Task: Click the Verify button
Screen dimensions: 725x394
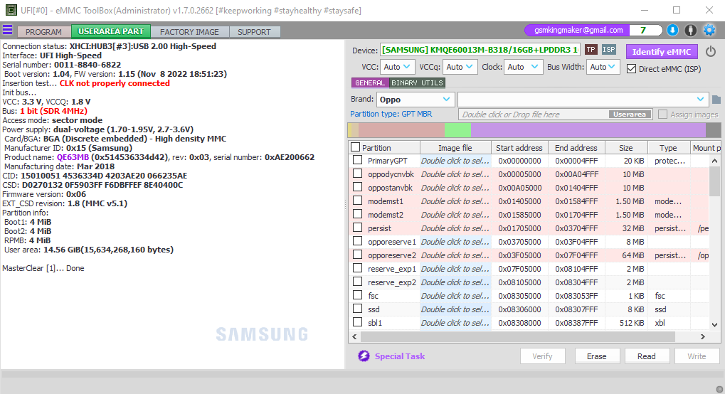Action: tap(542, 356)
